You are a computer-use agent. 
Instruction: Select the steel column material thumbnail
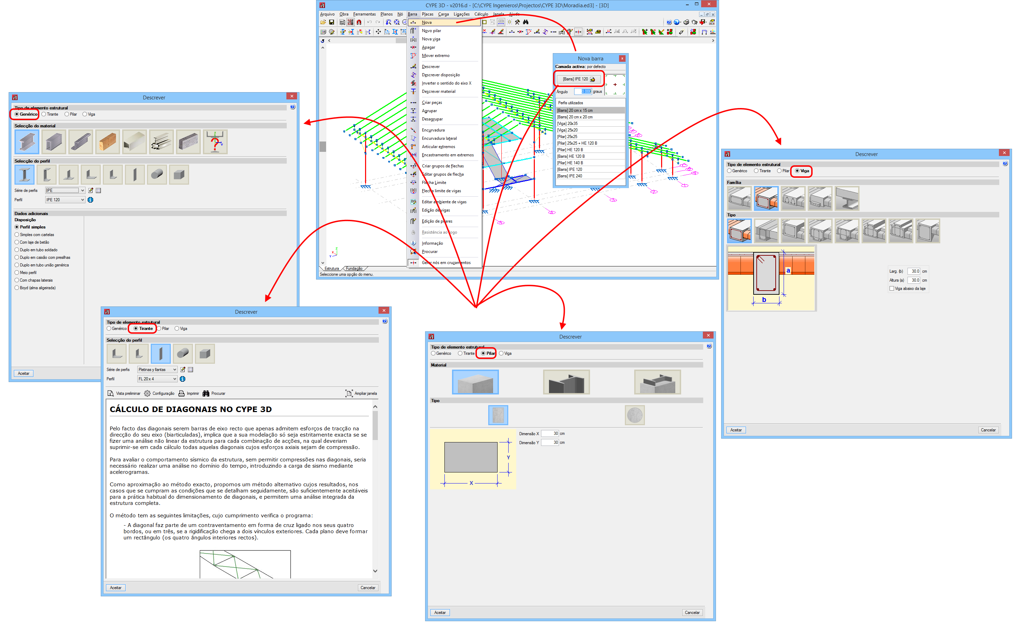(x=566, y=382)
